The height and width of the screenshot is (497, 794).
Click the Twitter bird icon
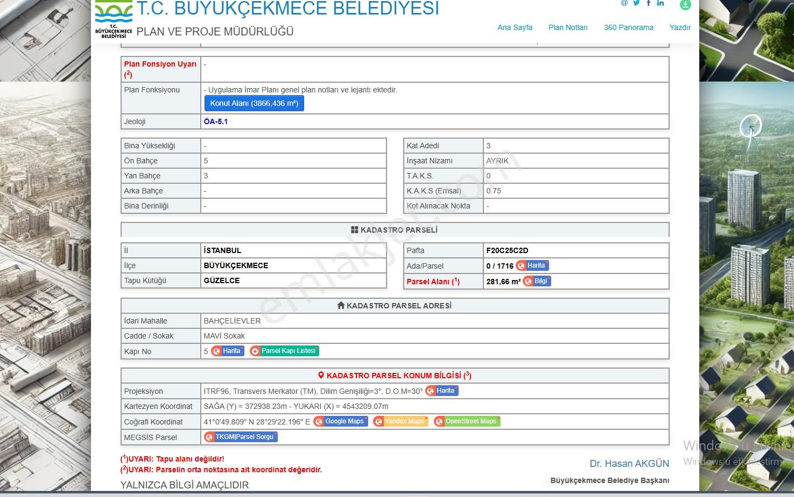(x=636, y=3)
